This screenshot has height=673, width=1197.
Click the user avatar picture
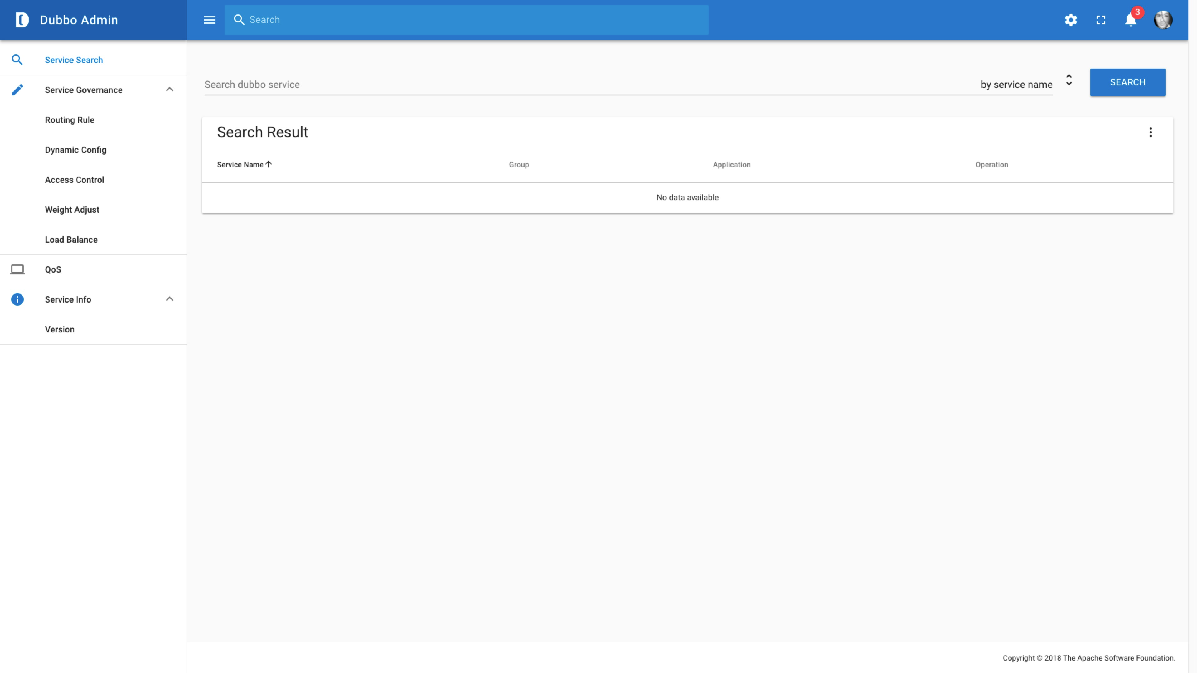(1163, 20)
